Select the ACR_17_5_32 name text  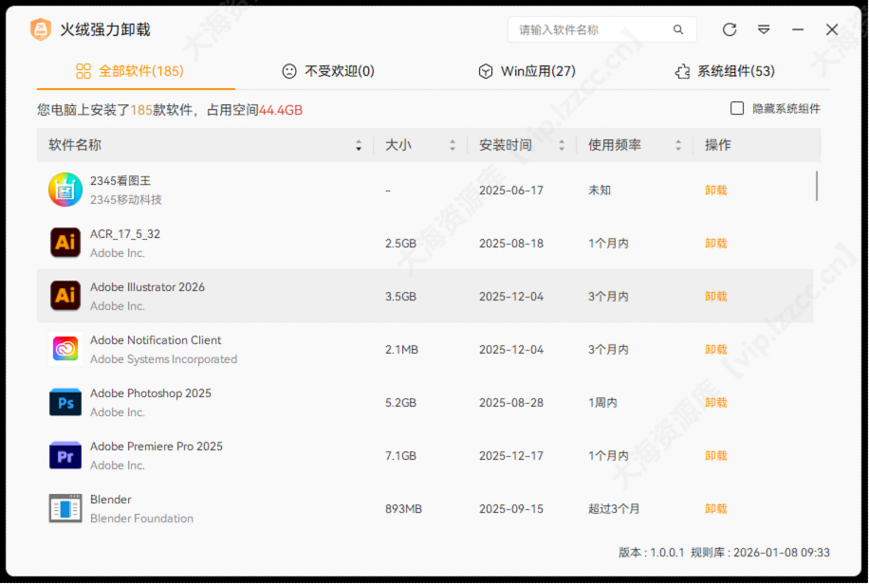click(x=125, y=234)
